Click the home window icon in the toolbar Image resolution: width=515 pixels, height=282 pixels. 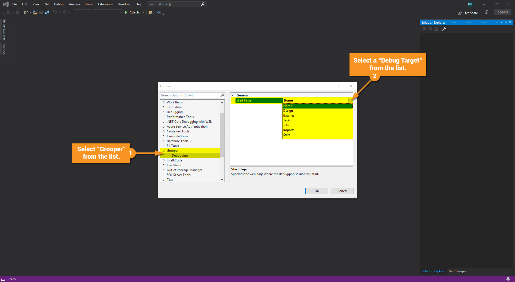159,12
